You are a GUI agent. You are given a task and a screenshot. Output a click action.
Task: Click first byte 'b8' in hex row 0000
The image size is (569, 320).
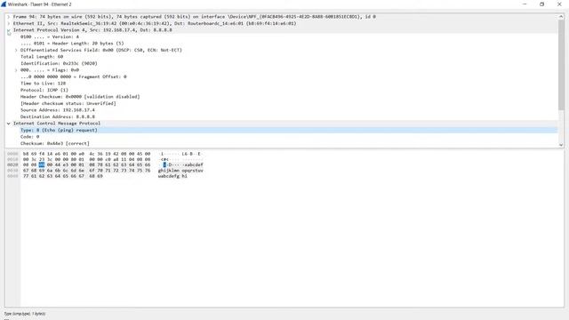click(x=26, y=154)
